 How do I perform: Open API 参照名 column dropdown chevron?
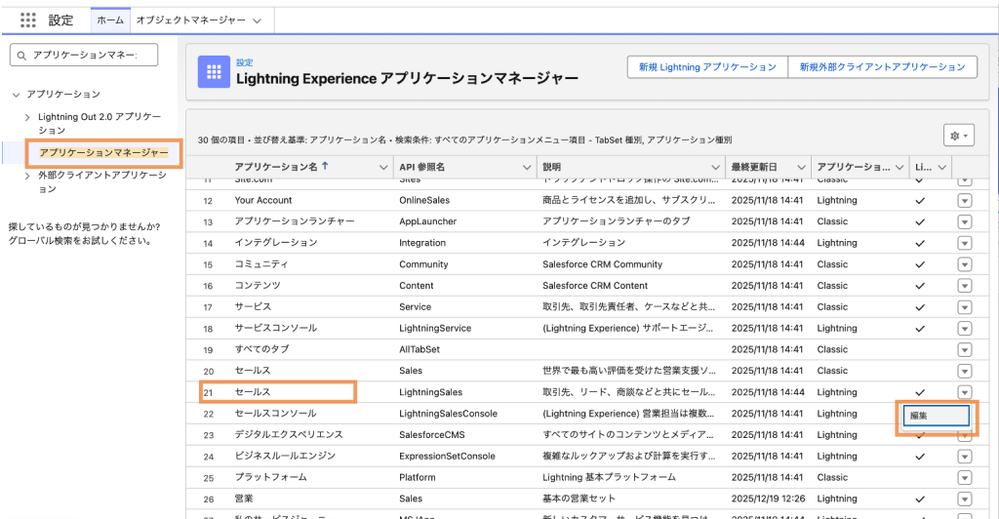coord(525,168)
